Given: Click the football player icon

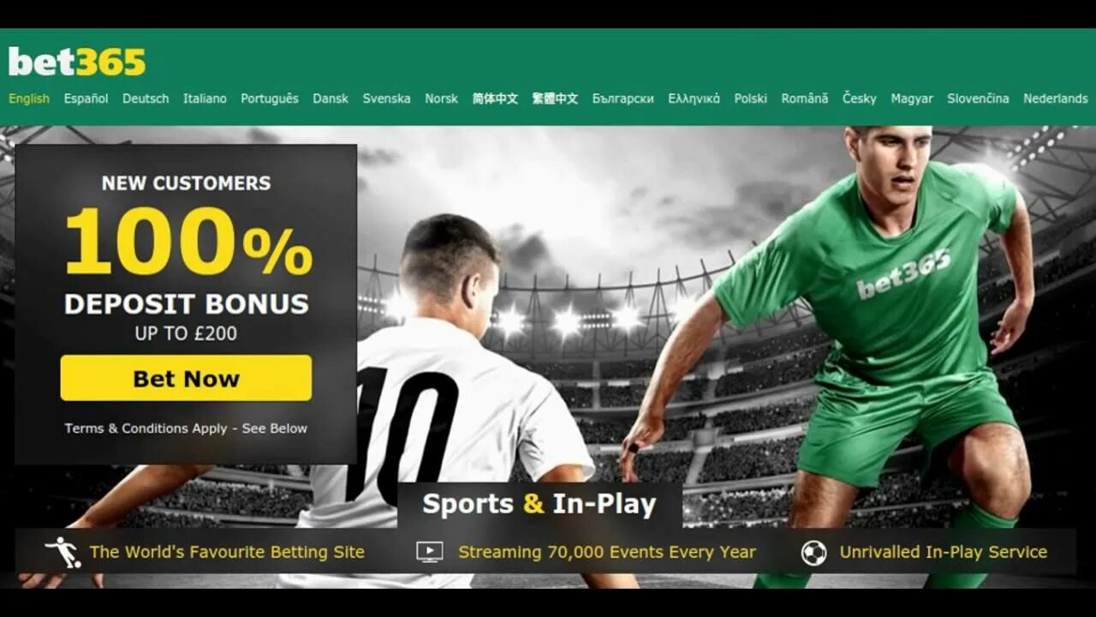Looking at the screenshot, I should coord(63,553).
